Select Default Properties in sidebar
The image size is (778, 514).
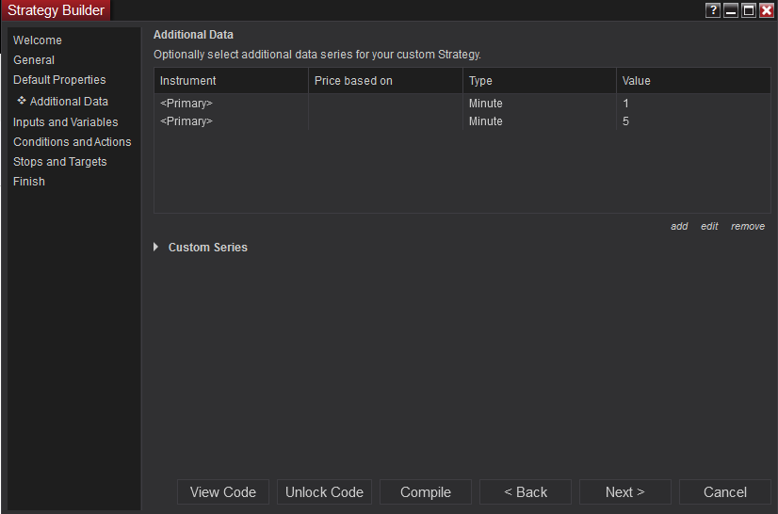click(x=59, y=80)
